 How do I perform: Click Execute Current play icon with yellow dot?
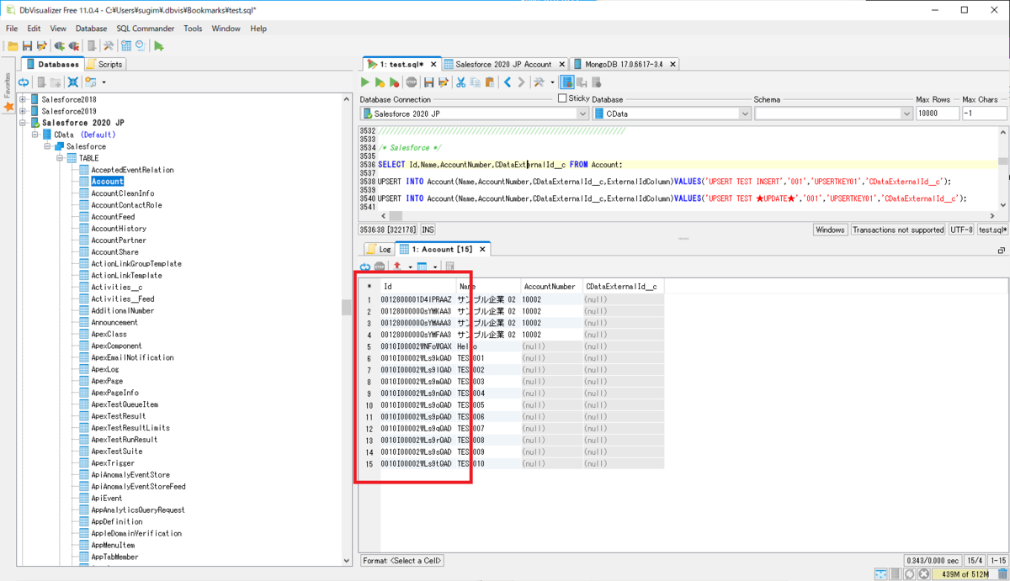pos(380,82)
